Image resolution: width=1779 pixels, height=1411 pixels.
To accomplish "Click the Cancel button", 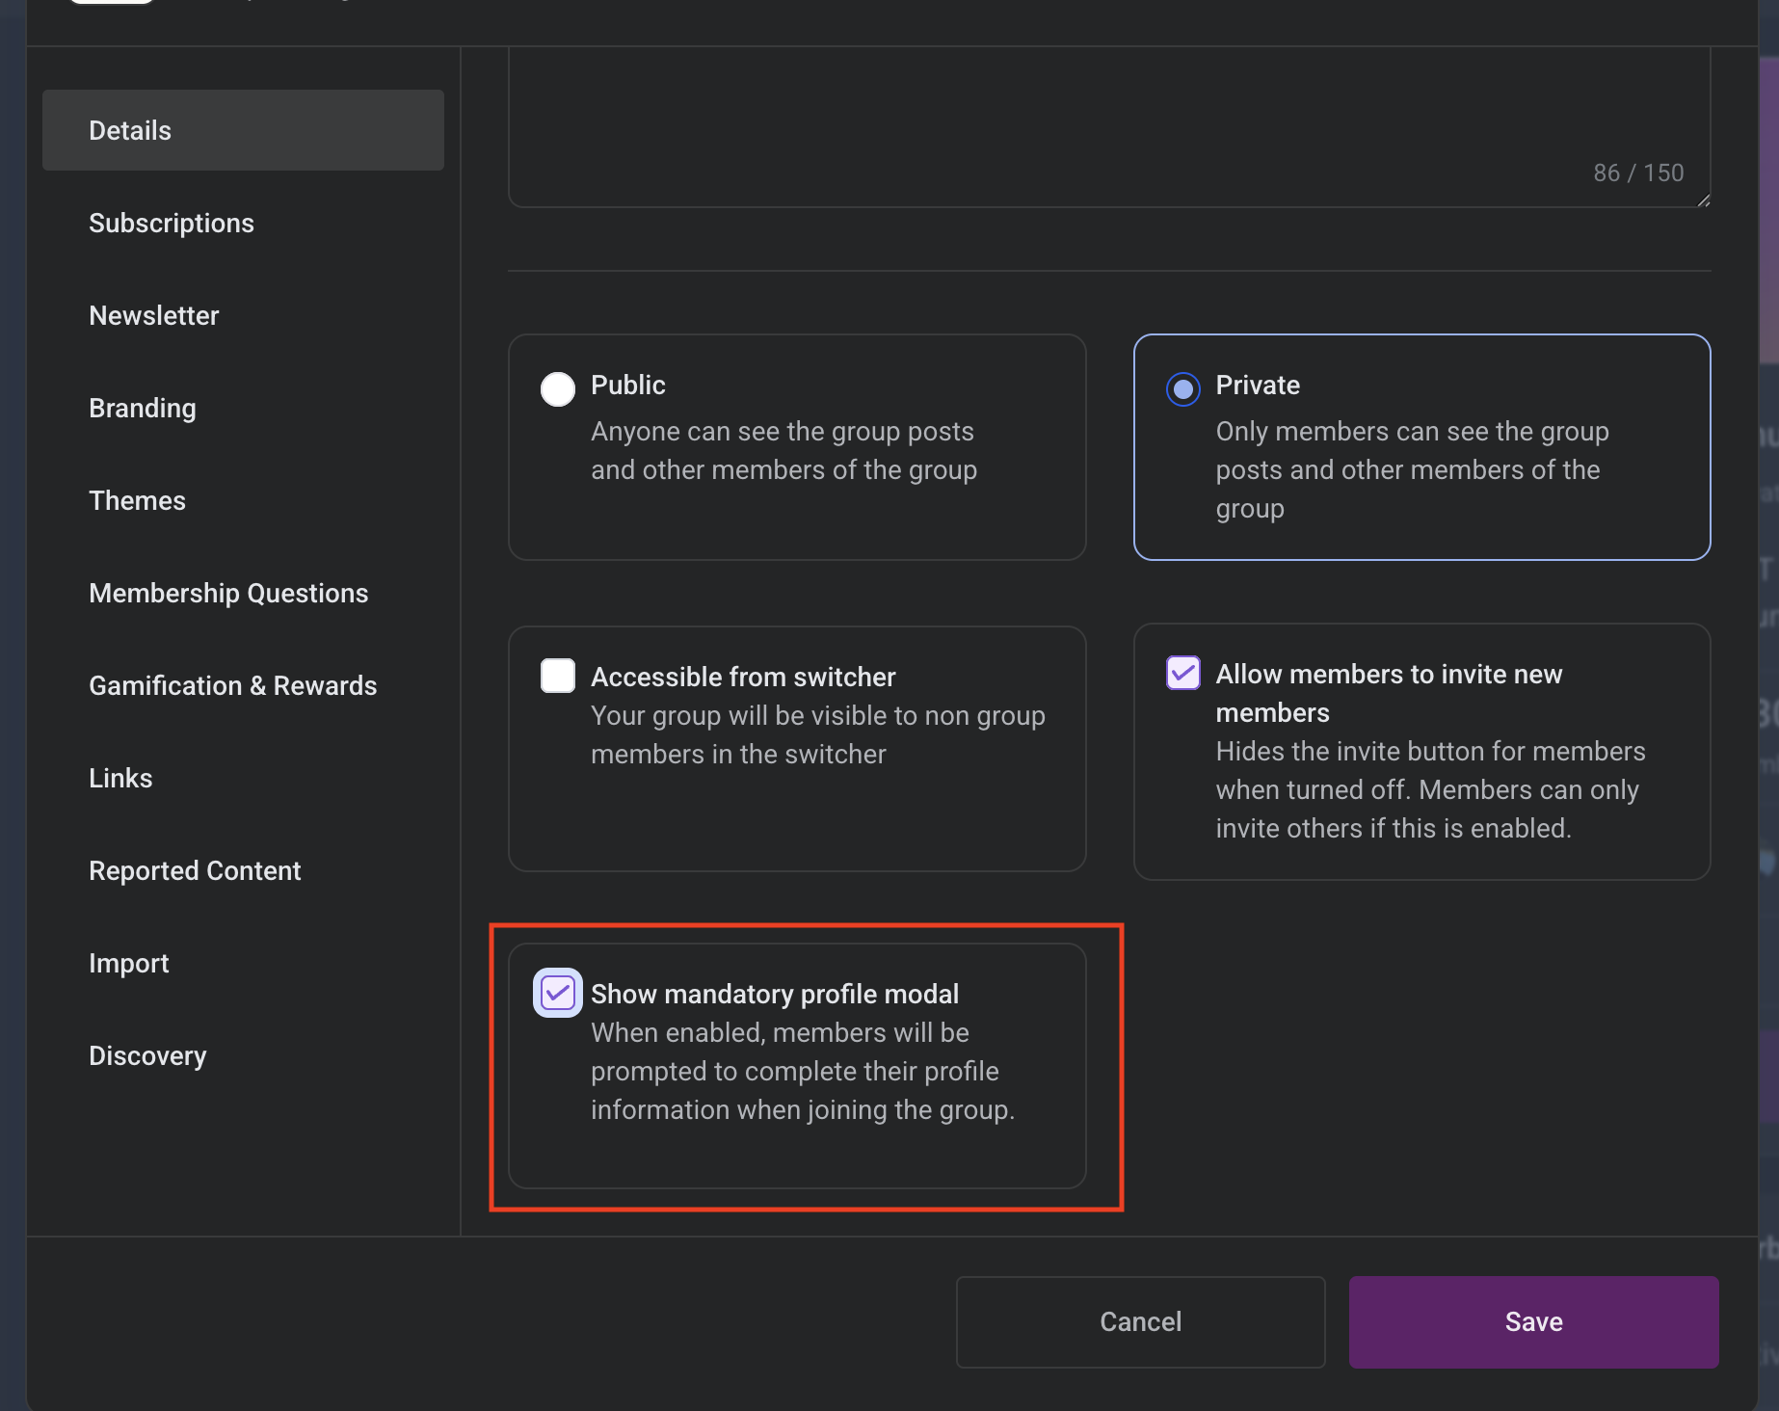I will tap(1140, 1321).
